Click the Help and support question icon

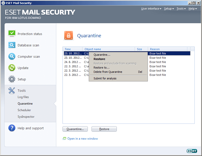tap(12, 128)
